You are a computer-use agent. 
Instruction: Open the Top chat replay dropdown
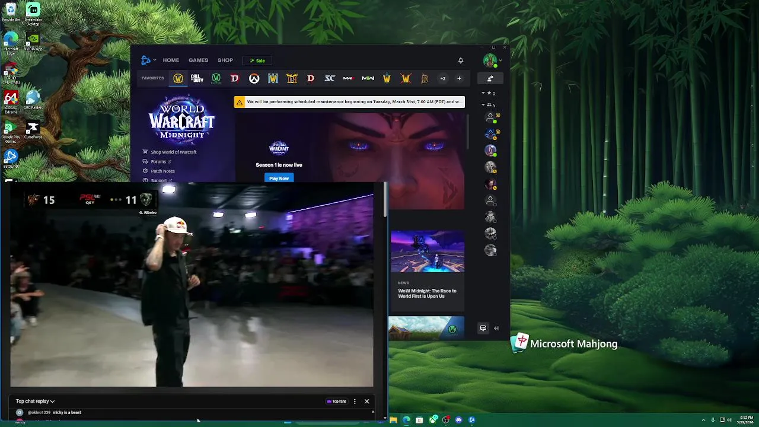tap(35, 401)
